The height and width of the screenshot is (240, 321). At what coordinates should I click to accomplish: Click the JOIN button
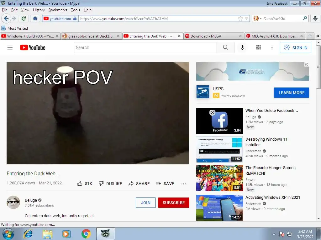[145, 202]
